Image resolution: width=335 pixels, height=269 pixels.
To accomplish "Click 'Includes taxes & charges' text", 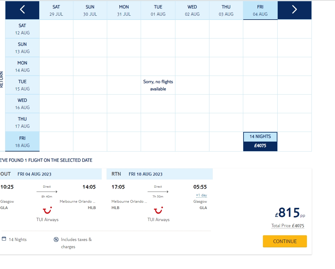I will (76, 243).
